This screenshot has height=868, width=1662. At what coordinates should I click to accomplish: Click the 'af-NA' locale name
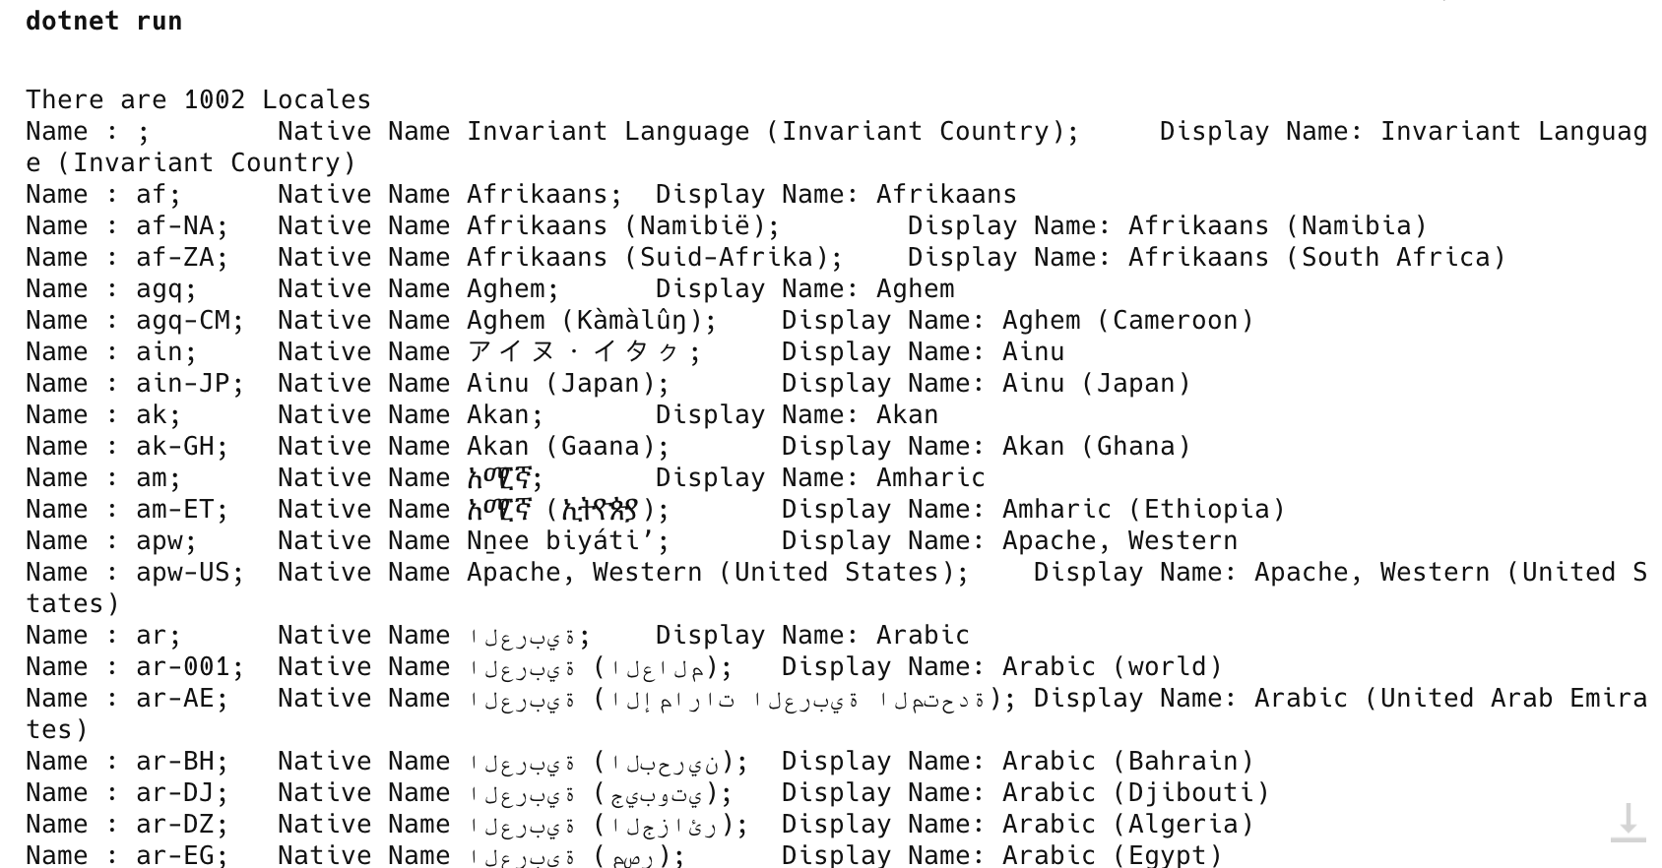click(178, 225)
